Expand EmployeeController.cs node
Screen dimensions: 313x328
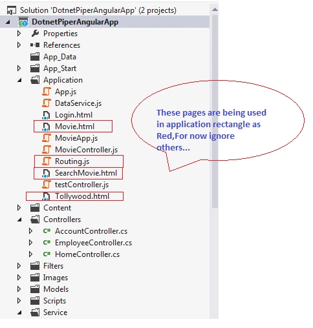point(30,243)
